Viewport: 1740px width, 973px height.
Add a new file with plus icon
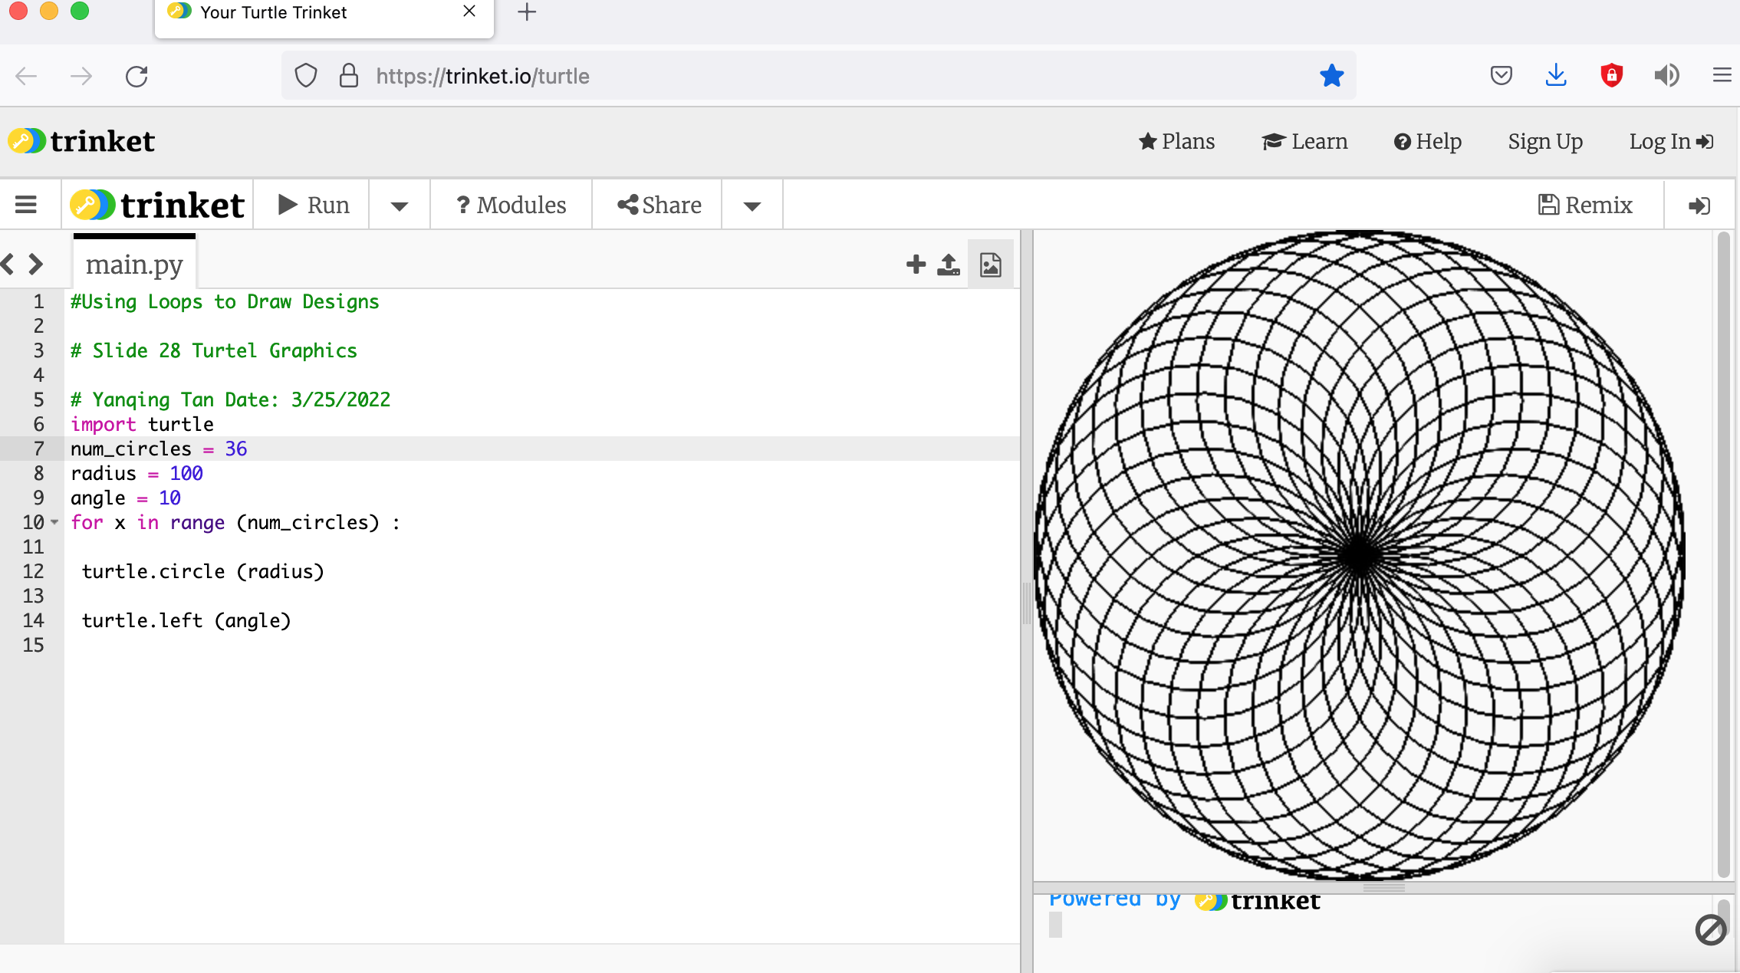(916, 265)
